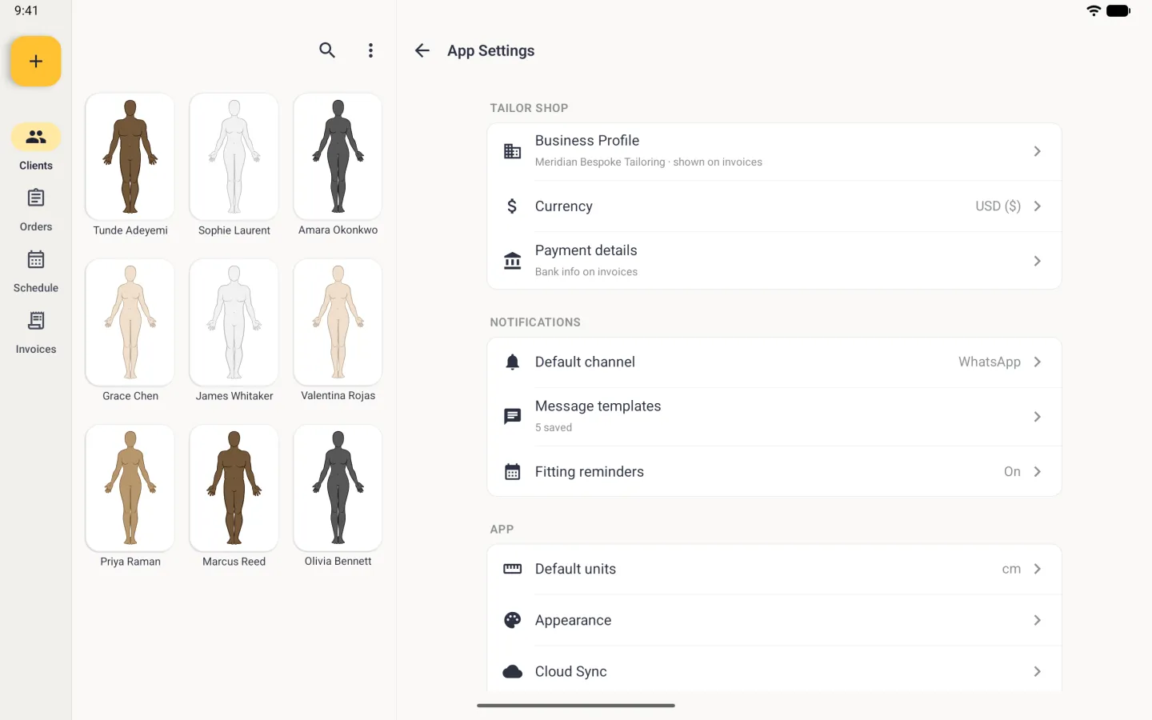Click the Currency dollar sign icon
The image size is (1152, 720).
click(x=513, y=206)
